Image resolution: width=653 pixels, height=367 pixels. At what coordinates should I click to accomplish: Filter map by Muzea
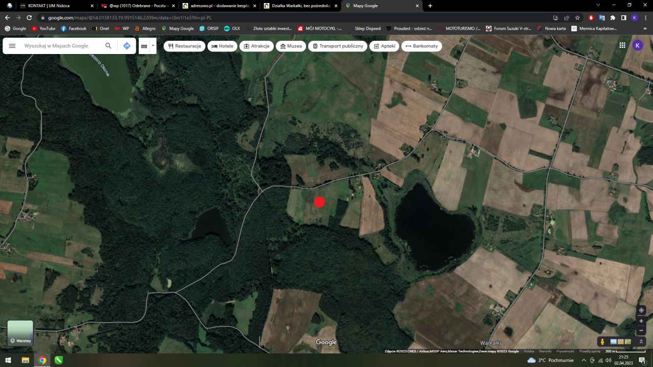(291, 46)
